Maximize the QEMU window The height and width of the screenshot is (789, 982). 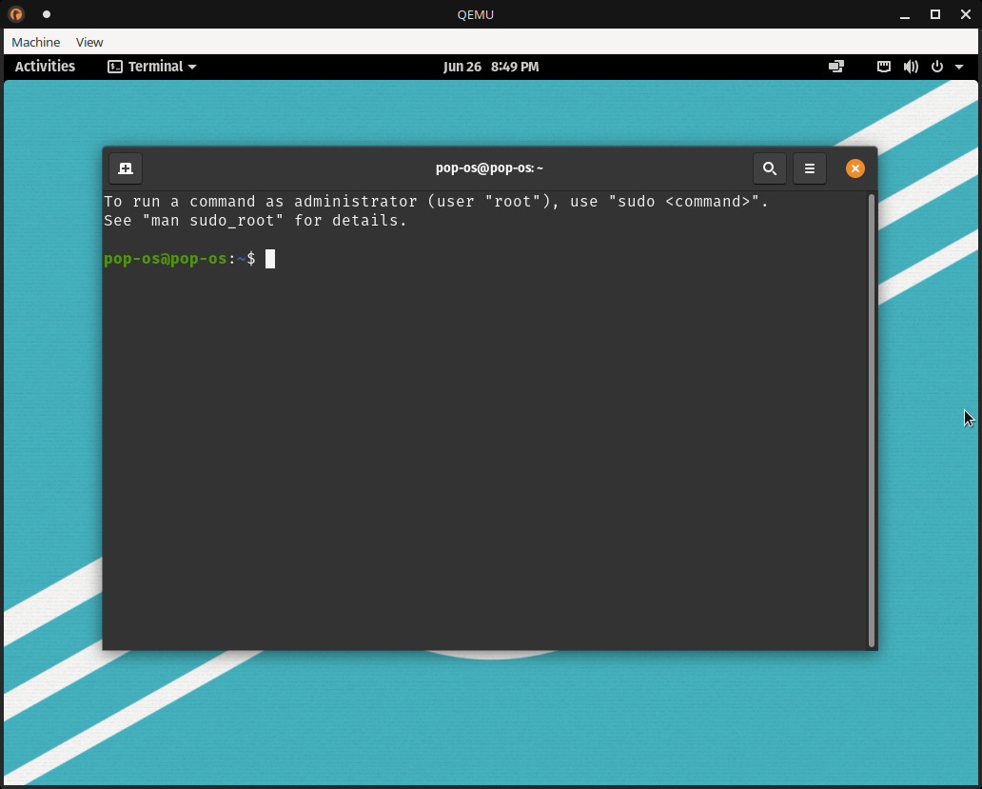click(x=935, y=14)
